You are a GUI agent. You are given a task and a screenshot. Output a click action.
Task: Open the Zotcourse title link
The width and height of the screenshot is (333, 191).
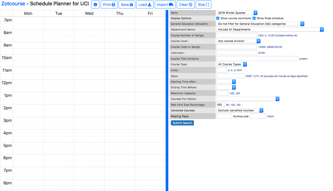tap(13, 4)
